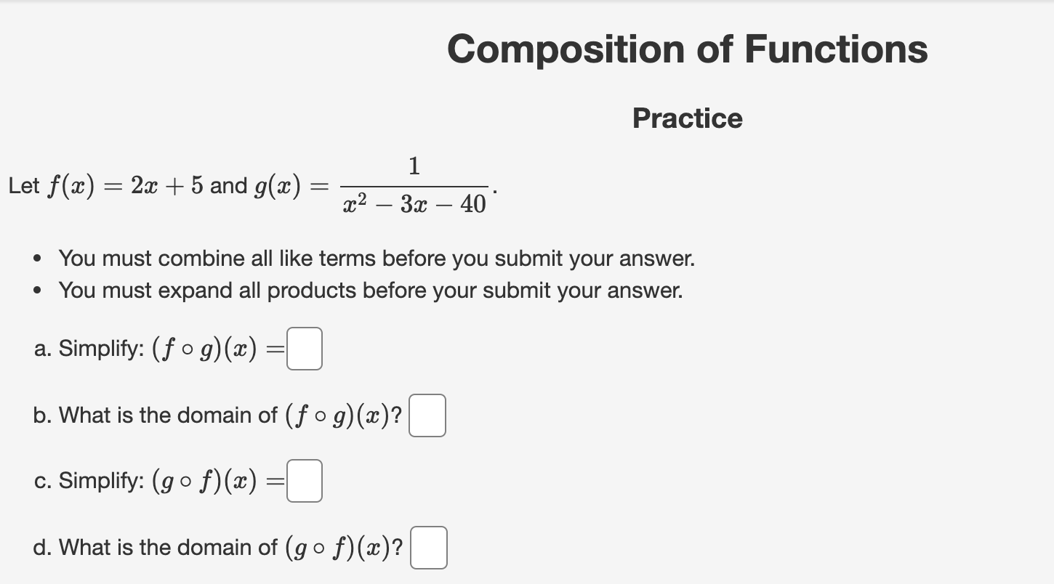Click the combine all like terms bullet
Screen dimensions: 1054x584
point(377,259)
